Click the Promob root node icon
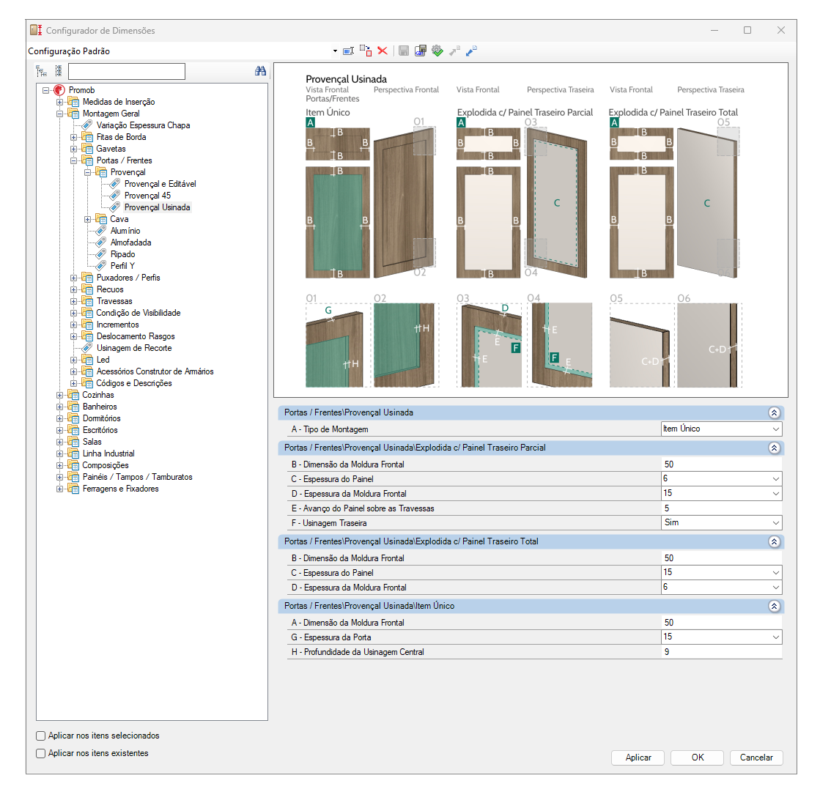The height and width of the screenshot is (800, 831). click(59, 90)
